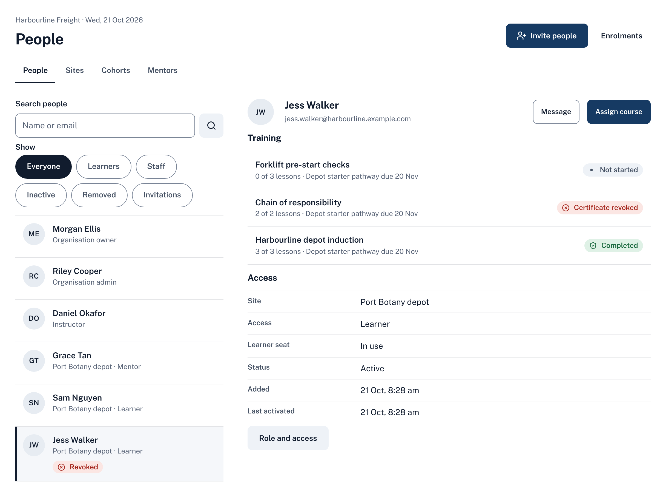Screen dimensions: 666x482
Task: Click the Completed shield icon
Action: 593,246
